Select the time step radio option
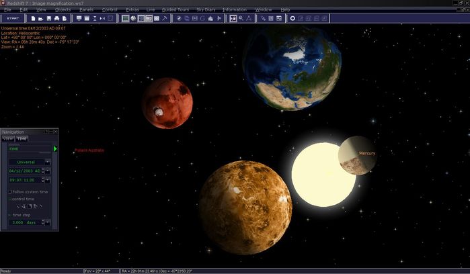The width and height of the screenshot is (470, 274). coord(10,214)
